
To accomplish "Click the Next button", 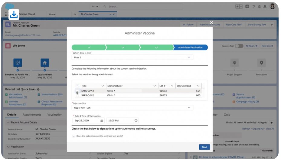I will pos(204,147).
